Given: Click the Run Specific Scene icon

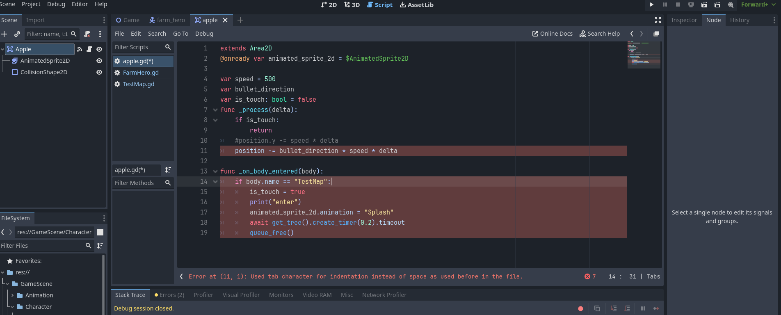Looking at the screenshot, I should 717,5.
